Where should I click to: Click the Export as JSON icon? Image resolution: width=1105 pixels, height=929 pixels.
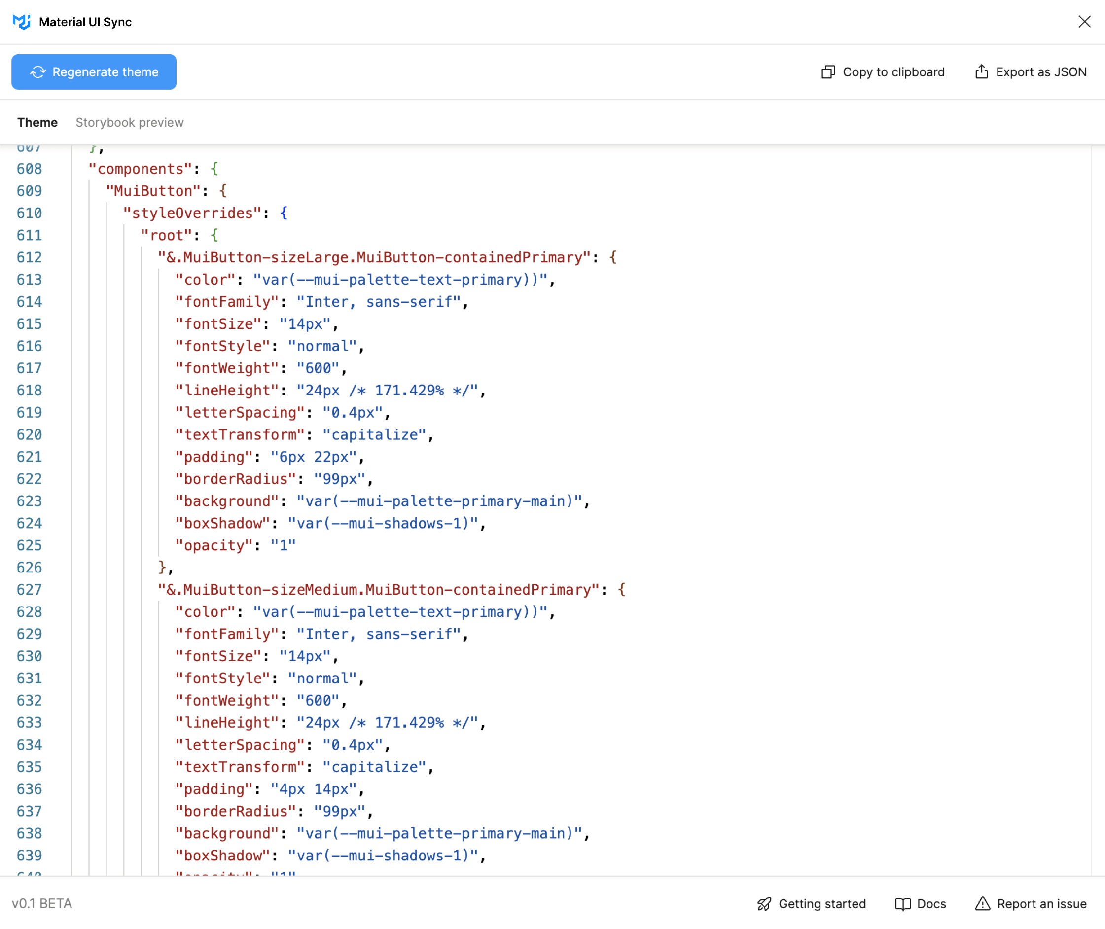(x=981, y=72)
